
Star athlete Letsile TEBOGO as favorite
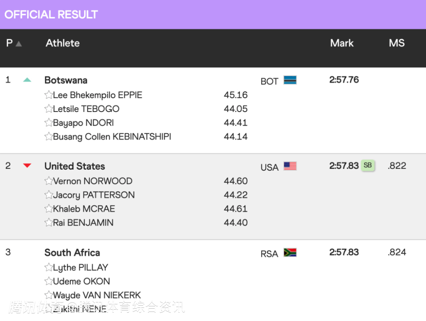point(49,109)
